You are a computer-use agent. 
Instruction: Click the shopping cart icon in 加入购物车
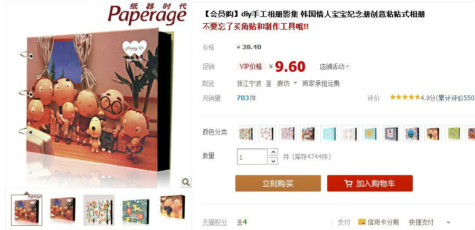tap(348, 184)
